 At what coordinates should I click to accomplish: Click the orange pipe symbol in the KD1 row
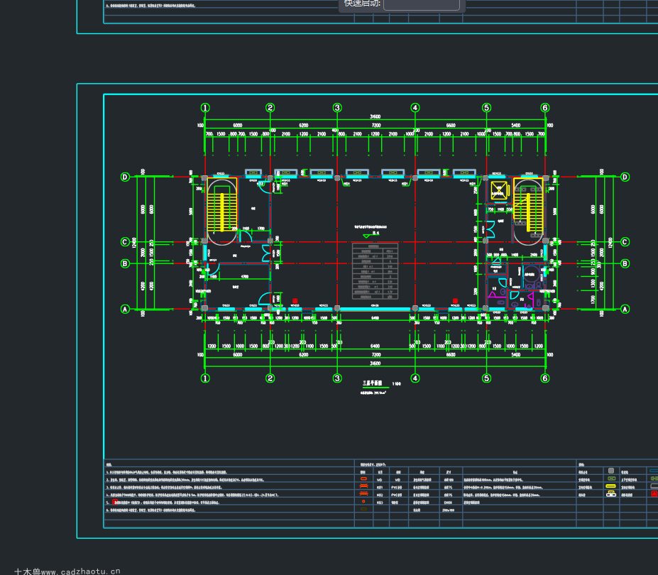point(363,486)
